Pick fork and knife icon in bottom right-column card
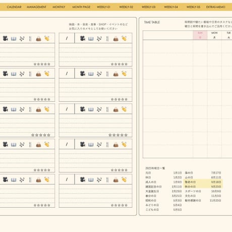232x232 pixels. pos(107,180)
